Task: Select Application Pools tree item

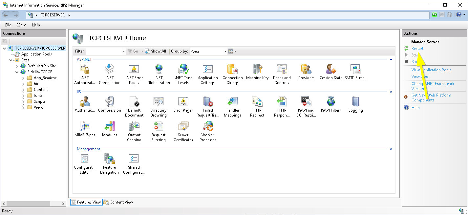Action: 36,54
